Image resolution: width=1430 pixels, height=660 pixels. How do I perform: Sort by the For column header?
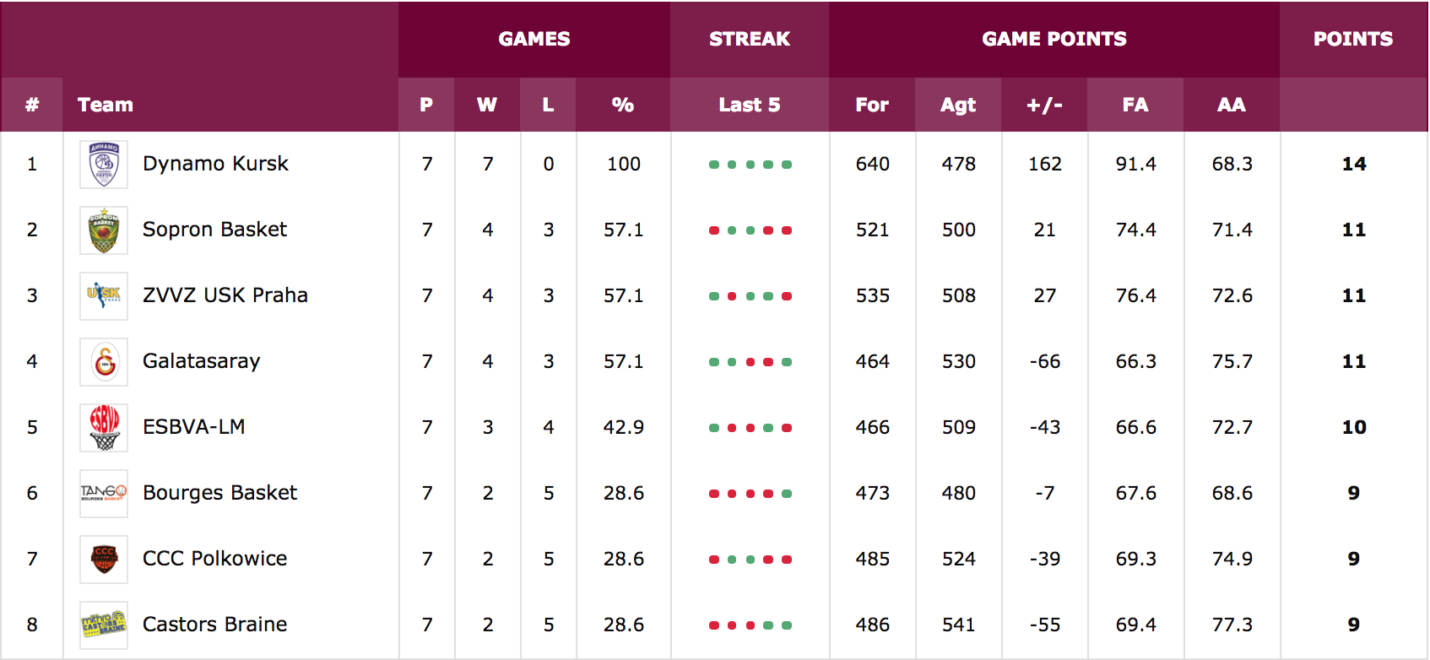pyautogui.click(x=872, y=105)
